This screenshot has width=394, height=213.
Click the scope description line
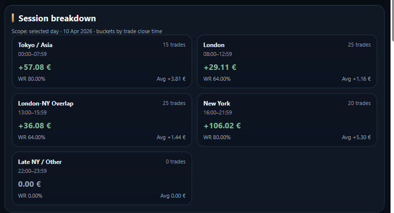coord(87,31)
